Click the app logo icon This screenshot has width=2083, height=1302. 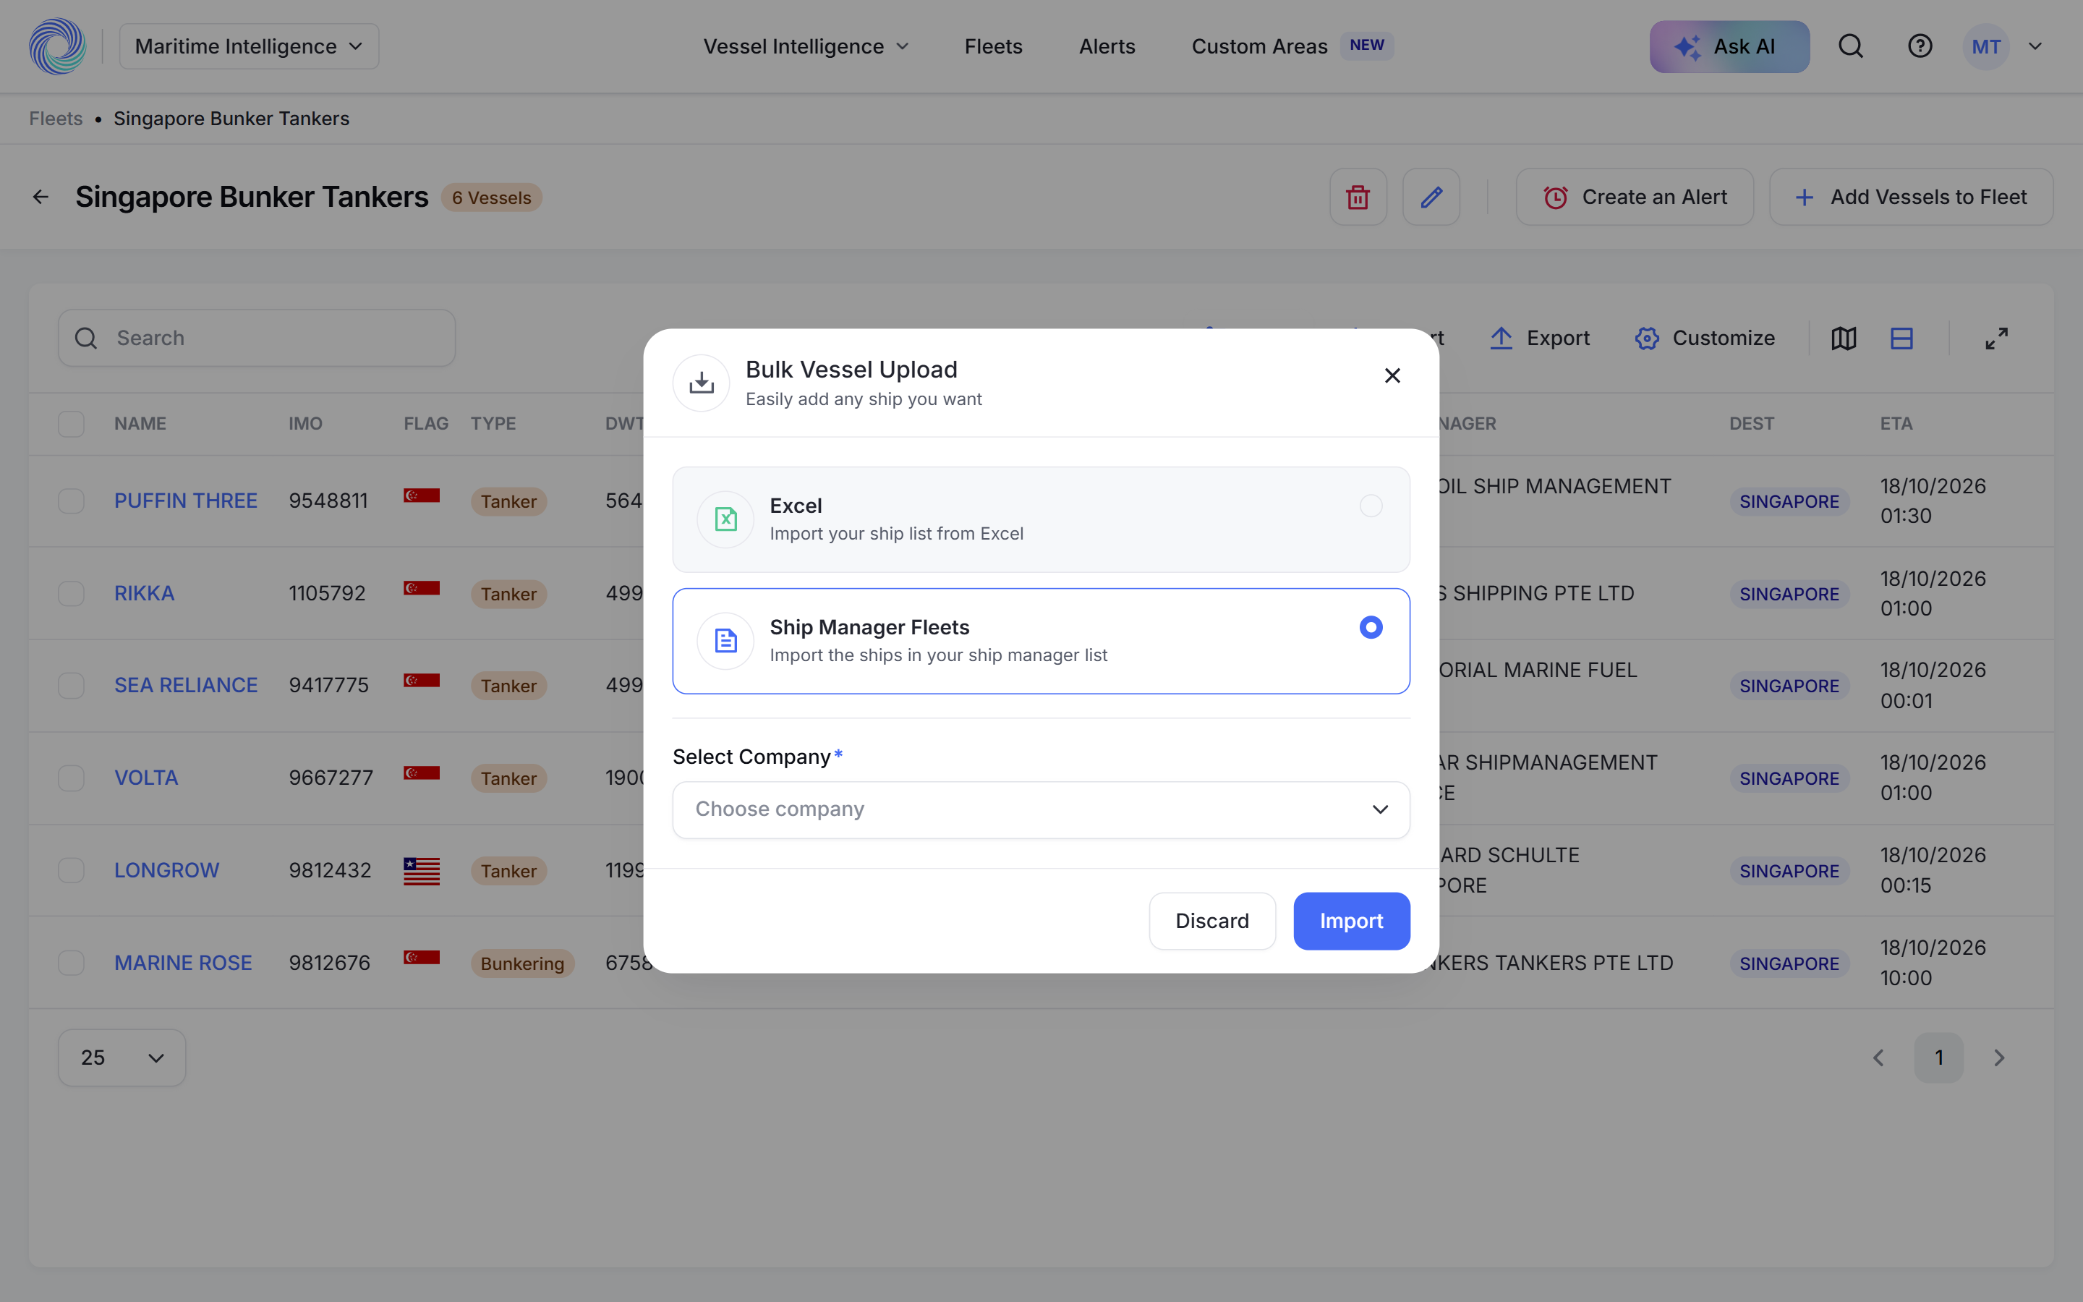pos(57,46)
